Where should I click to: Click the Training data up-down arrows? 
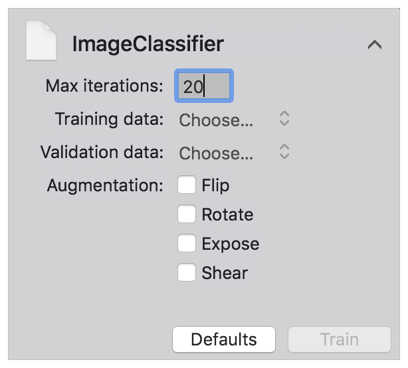[284, 120]
